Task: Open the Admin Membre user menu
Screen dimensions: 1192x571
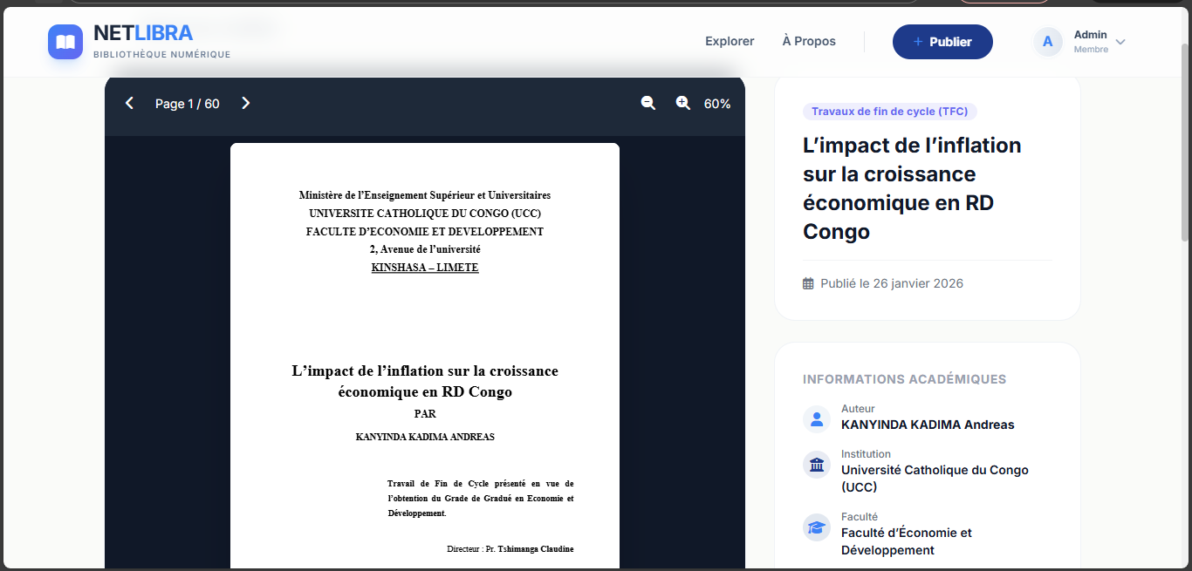Action: [x=1090, y=42]
